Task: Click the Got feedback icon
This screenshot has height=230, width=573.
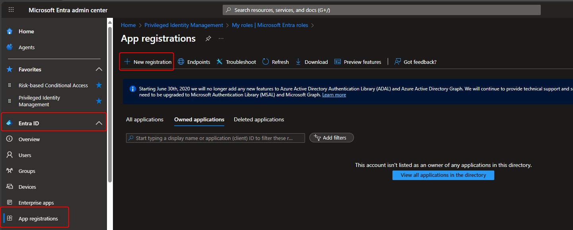Action: [397, 62]
